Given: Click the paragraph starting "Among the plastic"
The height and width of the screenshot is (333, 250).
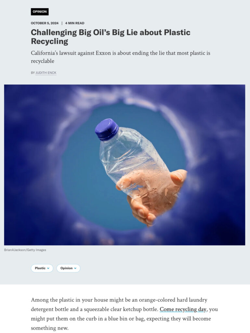Looking at the screenshot, I should coord(125,314).
